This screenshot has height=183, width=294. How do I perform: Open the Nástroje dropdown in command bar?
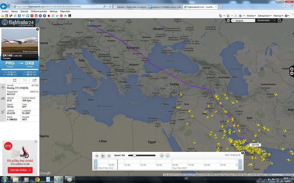click(278, 16)
